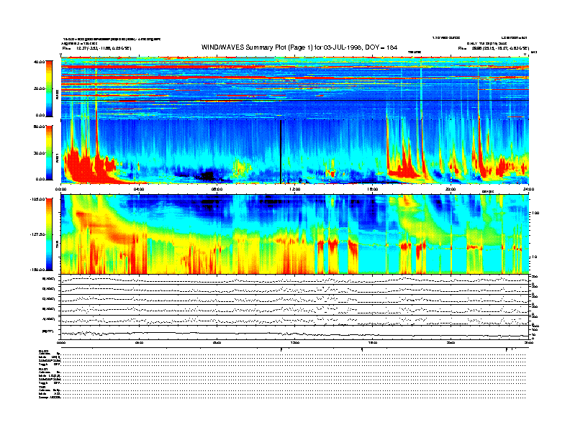570x440 pixels.
Task: Click the RAD2 vertical axis label
Action: [x=57, y=95]
